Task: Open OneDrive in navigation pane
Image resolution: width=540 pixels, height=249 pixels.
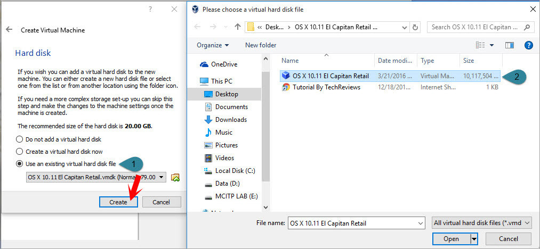Action: 219,64
